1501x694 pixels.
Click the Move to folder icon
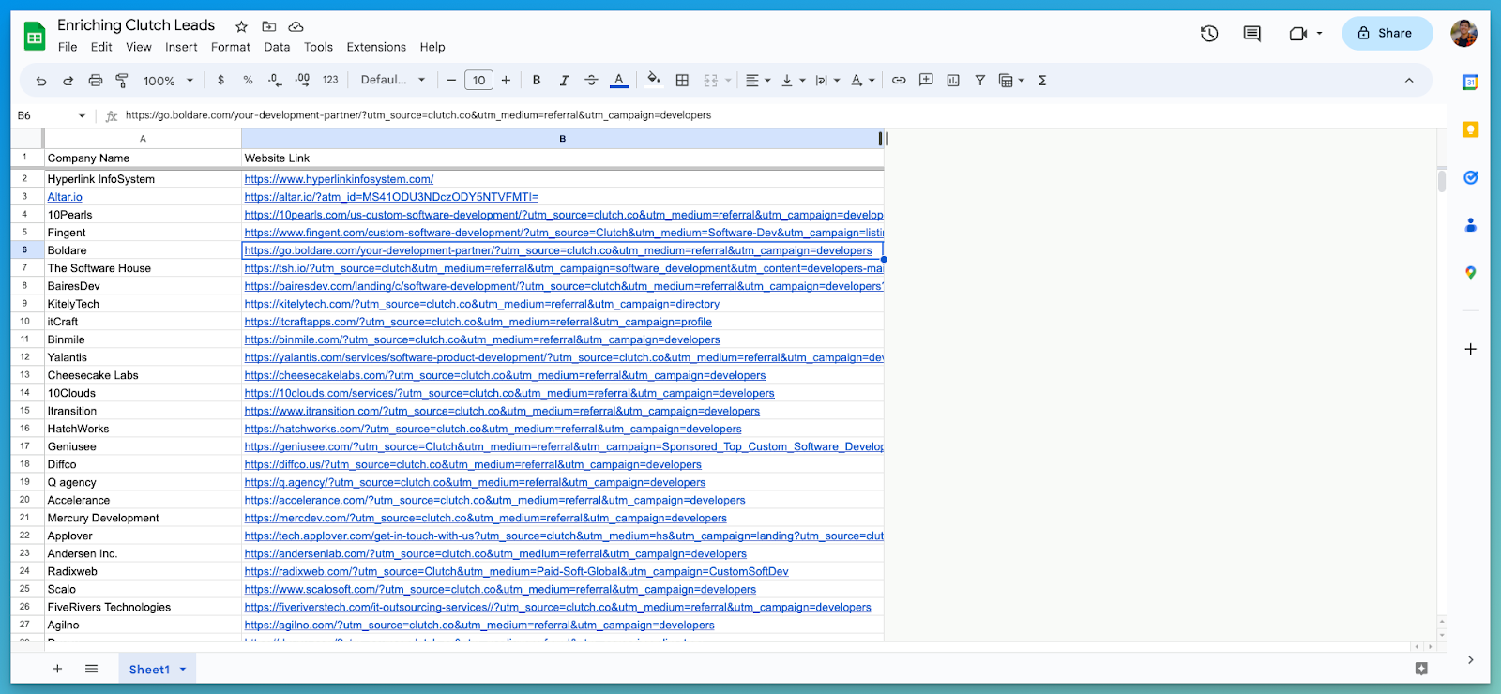click(269, 26)
